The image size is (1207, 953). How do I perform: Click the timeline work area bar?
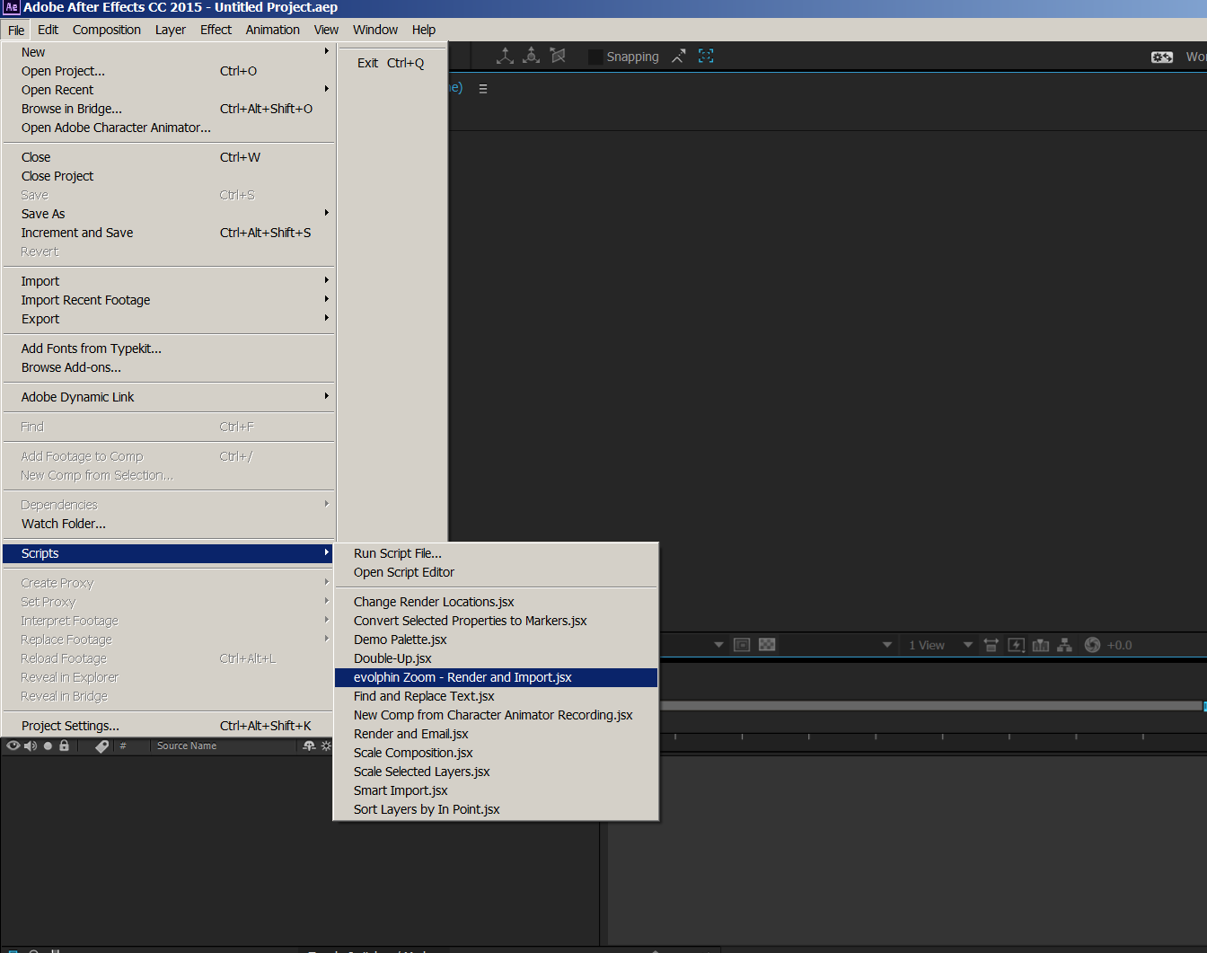tap(931, 706)
